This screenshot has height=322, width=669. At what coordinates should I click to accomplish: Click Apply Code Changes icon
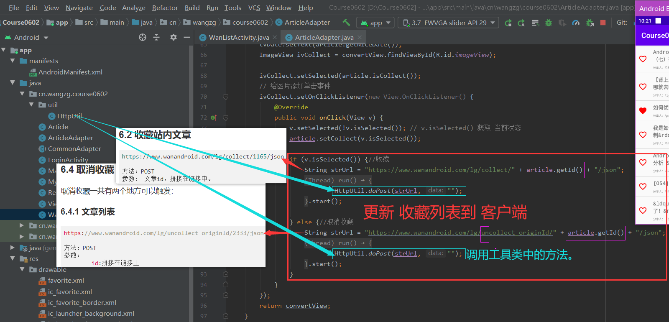(x=521, y=23)
